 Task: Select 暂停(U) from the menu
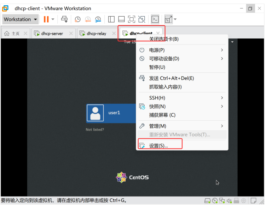pos(182,67)
